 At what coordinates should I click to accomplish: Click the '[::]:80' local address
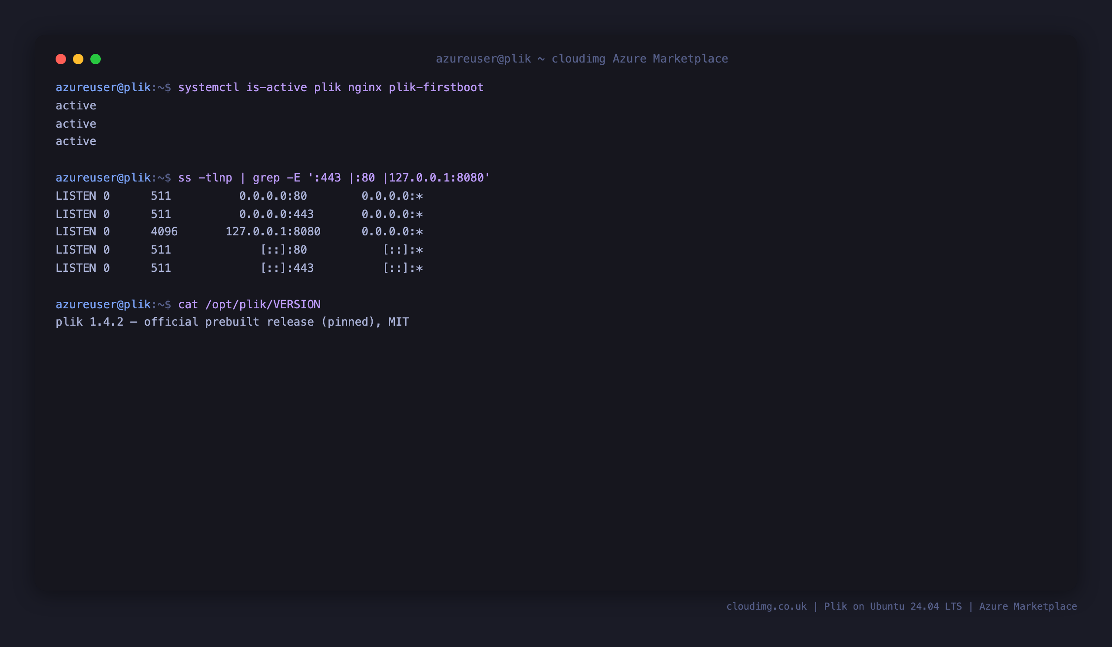(283, 250)
